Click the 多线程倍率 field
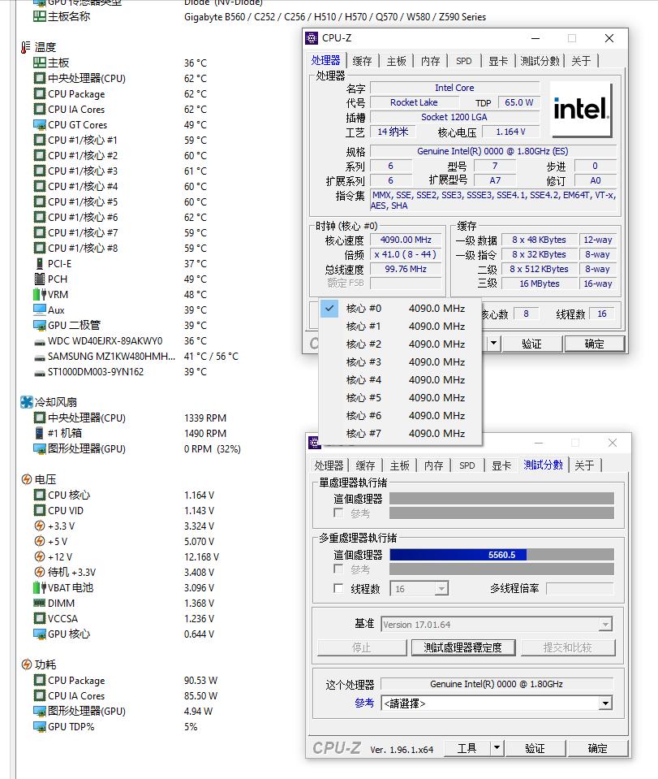The image size is (658, 779). click(x=579, y=589)
